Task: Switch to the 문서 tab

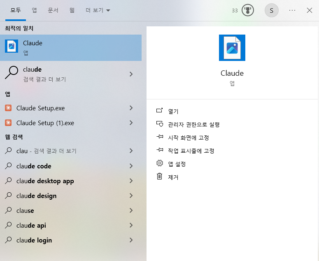Action: tap(53, 10)
